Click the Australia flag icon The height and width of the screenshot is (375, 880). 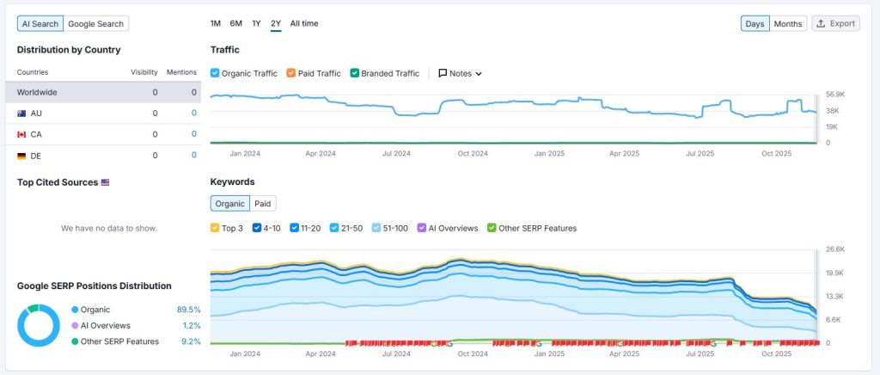(x=21, y=114)
